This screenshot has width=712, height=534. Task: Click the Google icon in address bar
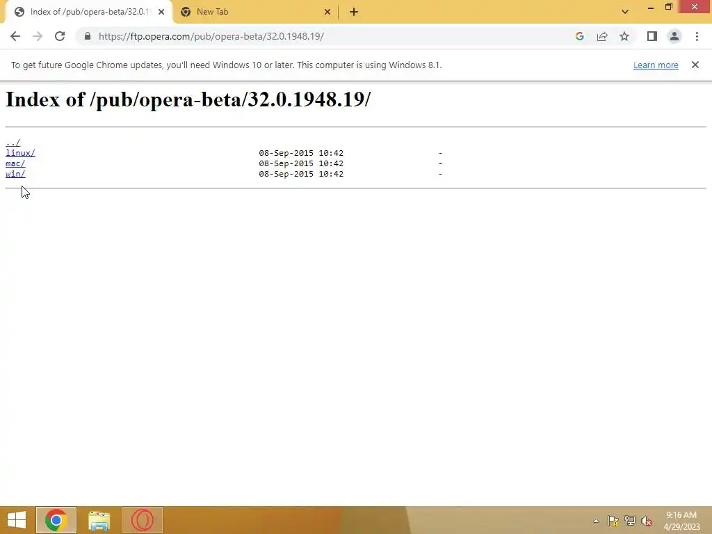click(579, 36)
